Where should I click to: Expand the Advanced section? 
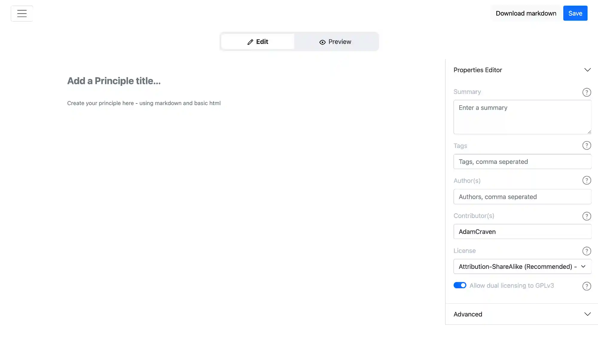tap(587, 314)
